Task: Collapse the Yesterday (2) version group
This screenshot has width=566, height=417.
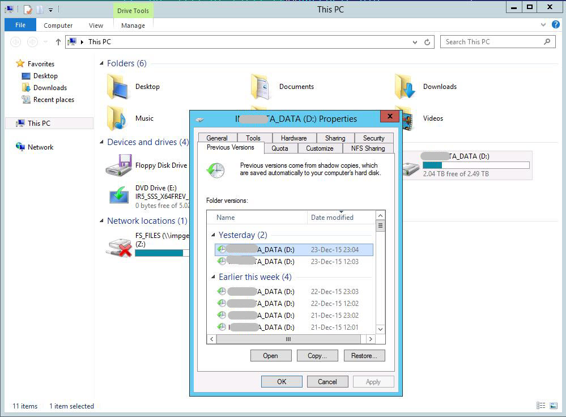Action: [x=214, y=235]
